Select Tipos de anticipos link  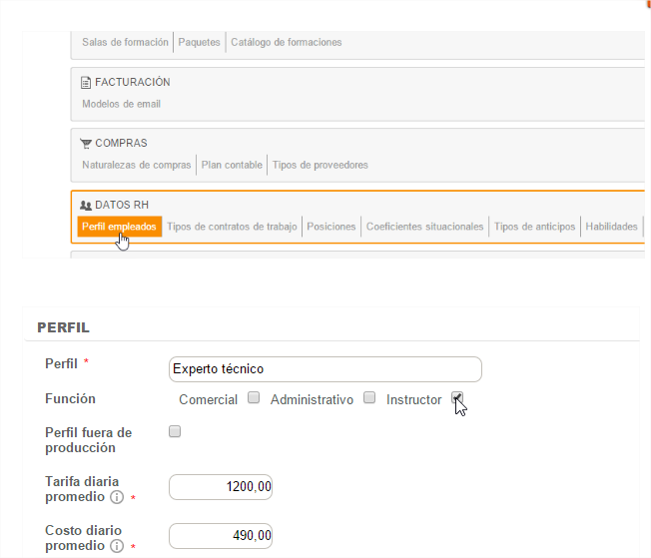click(x=534, y=227)
